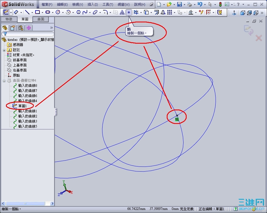Click the Open file icon
This screenshot has width=267, height=213.
point(169,4)
